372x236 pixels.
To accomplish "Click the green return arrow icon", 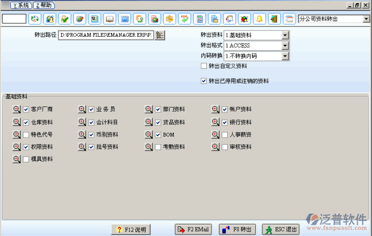I will point(184,19).
